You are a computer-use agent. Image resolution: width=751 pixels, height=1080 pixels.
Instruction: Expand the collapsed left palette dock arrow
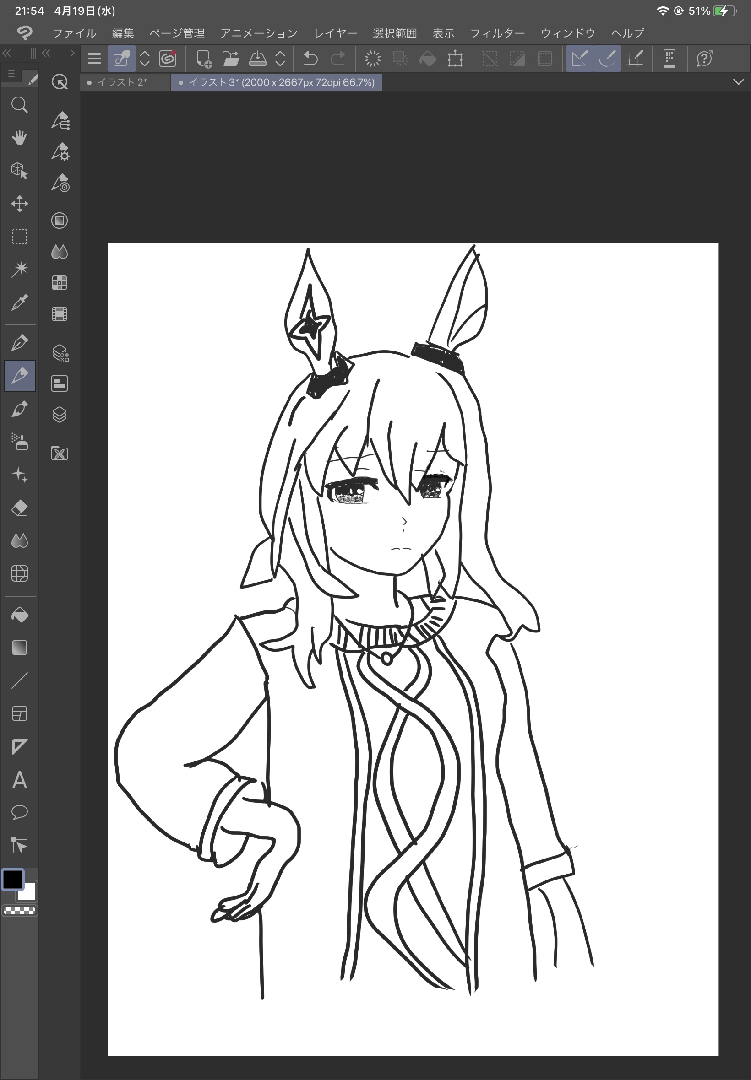pyautogui.click(x=71, y=53)
